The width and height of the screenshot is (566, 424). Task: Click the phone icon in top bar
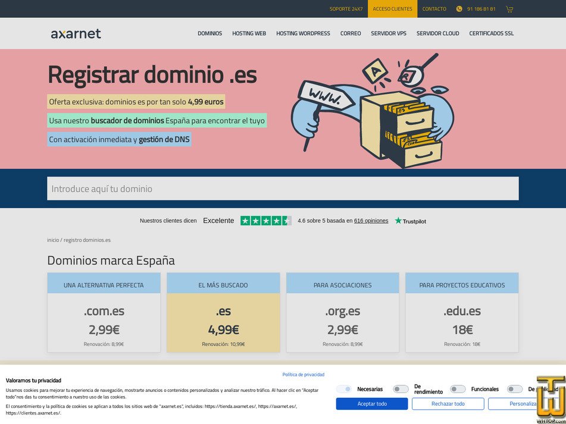pos(459,9)
